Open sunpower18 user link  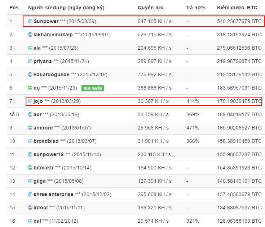click(x=49, y=154)
